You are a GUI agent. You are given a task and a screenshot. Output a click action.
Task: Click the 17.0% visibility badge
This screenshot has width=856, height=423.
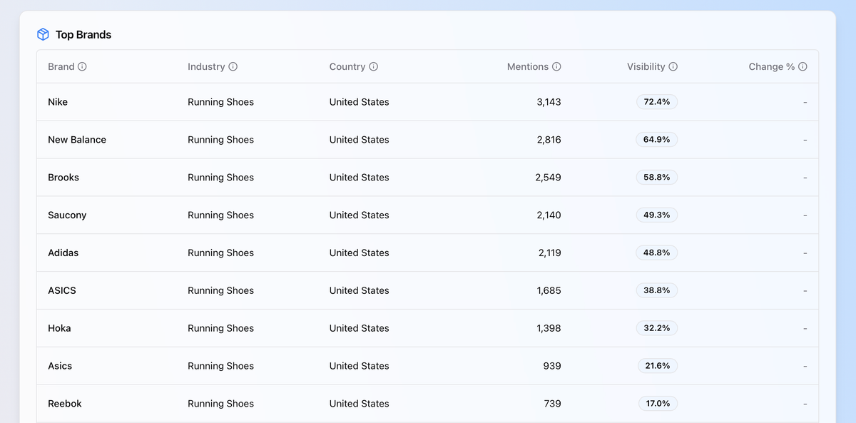click(x=658, y=404)
